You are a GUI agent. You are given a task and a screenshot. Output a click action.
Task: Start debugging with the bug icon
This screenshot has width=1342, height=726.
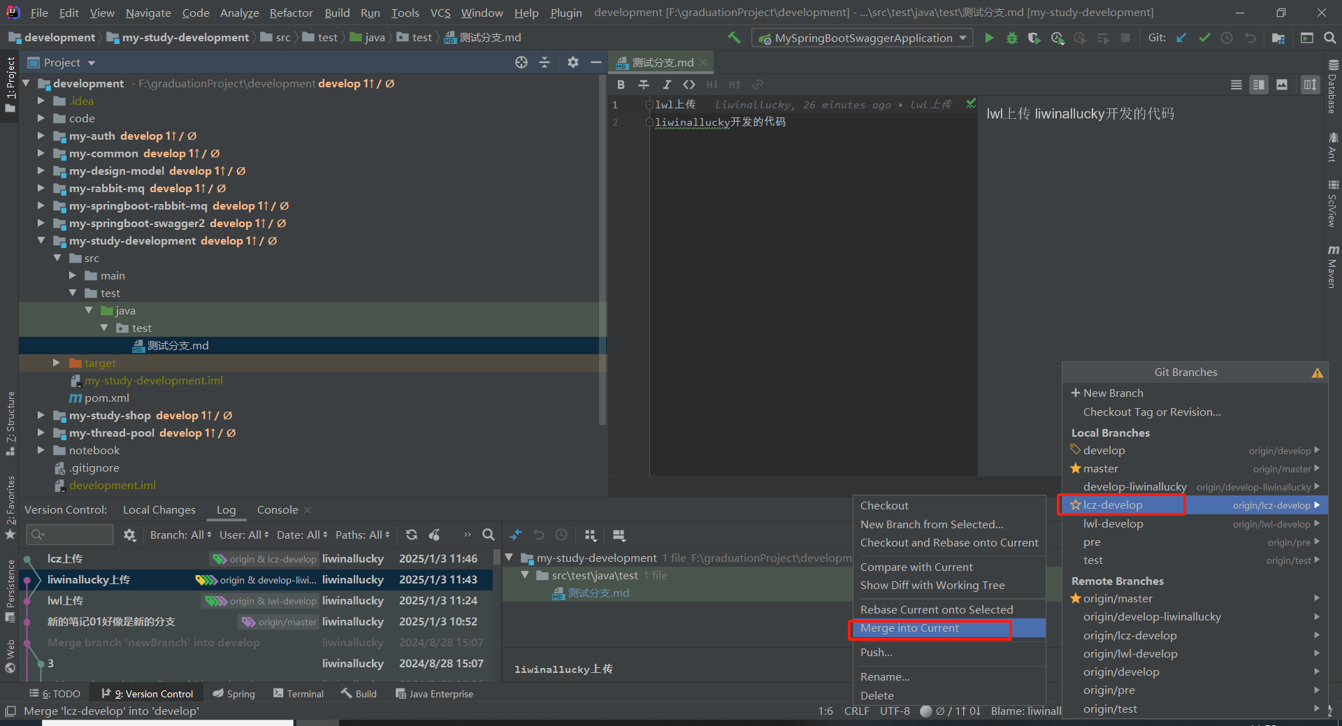[1011, 38]
